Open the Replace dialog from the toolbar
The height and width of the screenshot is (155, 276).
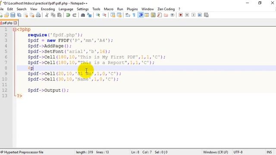tap(89, 15)
